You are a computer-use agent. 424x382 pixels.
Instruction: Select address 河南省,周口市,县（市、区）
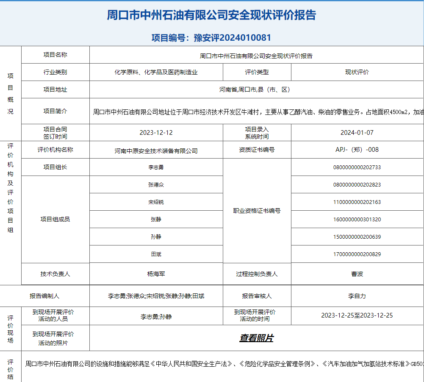click(255, 89)
